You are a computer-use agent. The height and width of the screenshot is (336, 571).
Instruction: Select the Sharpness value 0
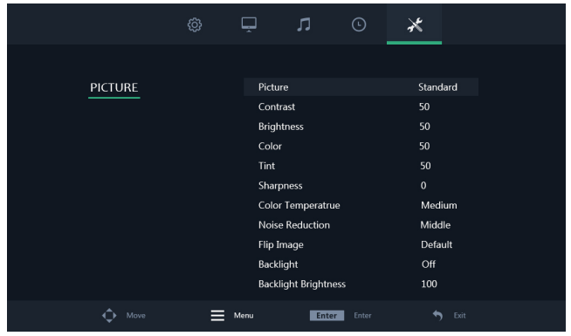423,186
